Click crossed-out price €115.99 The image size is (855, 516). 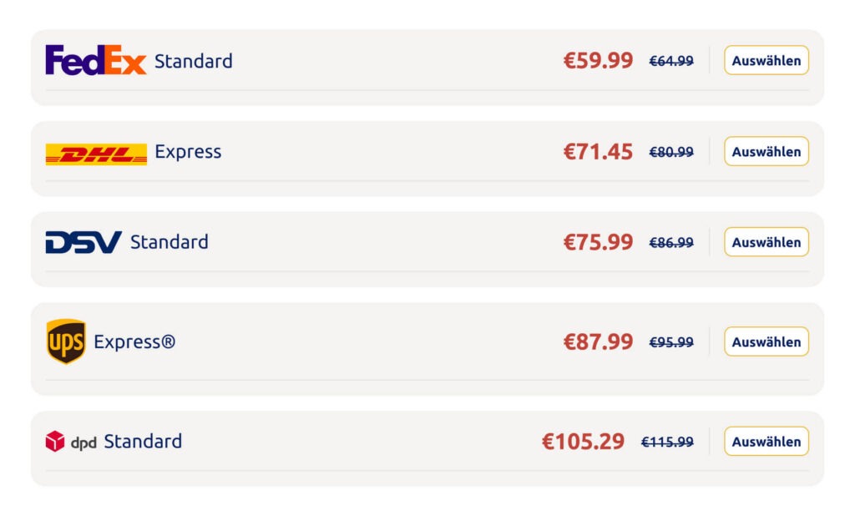click(667, 443)
